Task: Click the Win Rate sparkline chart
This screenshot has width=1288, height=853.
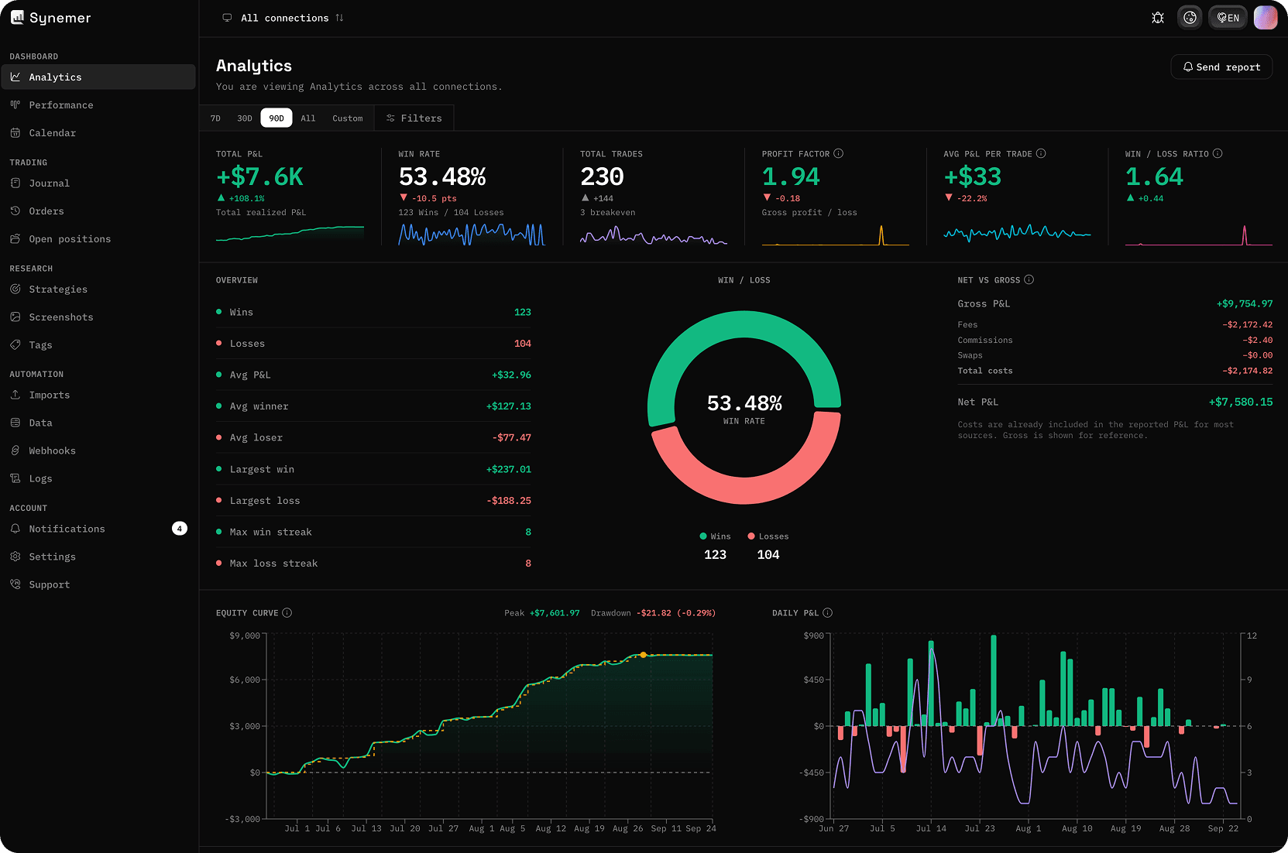Action: [x=472, y=234]
